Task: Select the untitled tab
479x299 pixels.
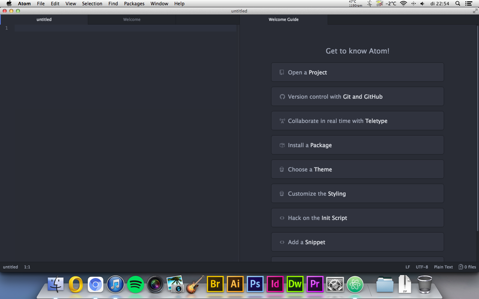Action: click(x=44, y=20)
